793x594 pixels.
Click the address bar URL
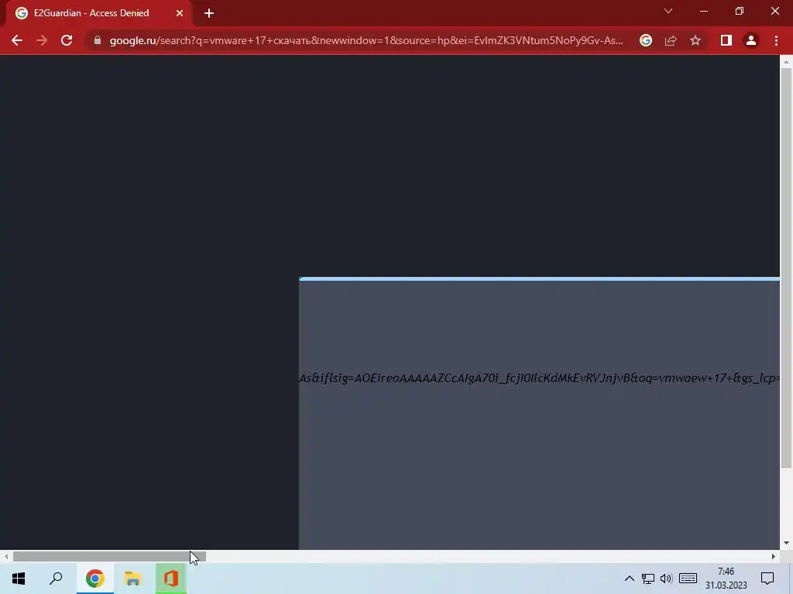point(366,40)
